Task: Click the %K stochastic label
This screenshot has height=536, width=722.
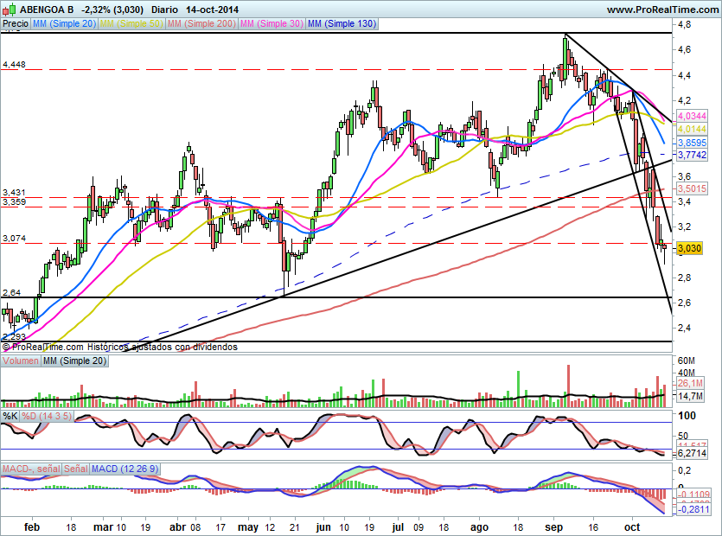Action: [x=10, y=417]
